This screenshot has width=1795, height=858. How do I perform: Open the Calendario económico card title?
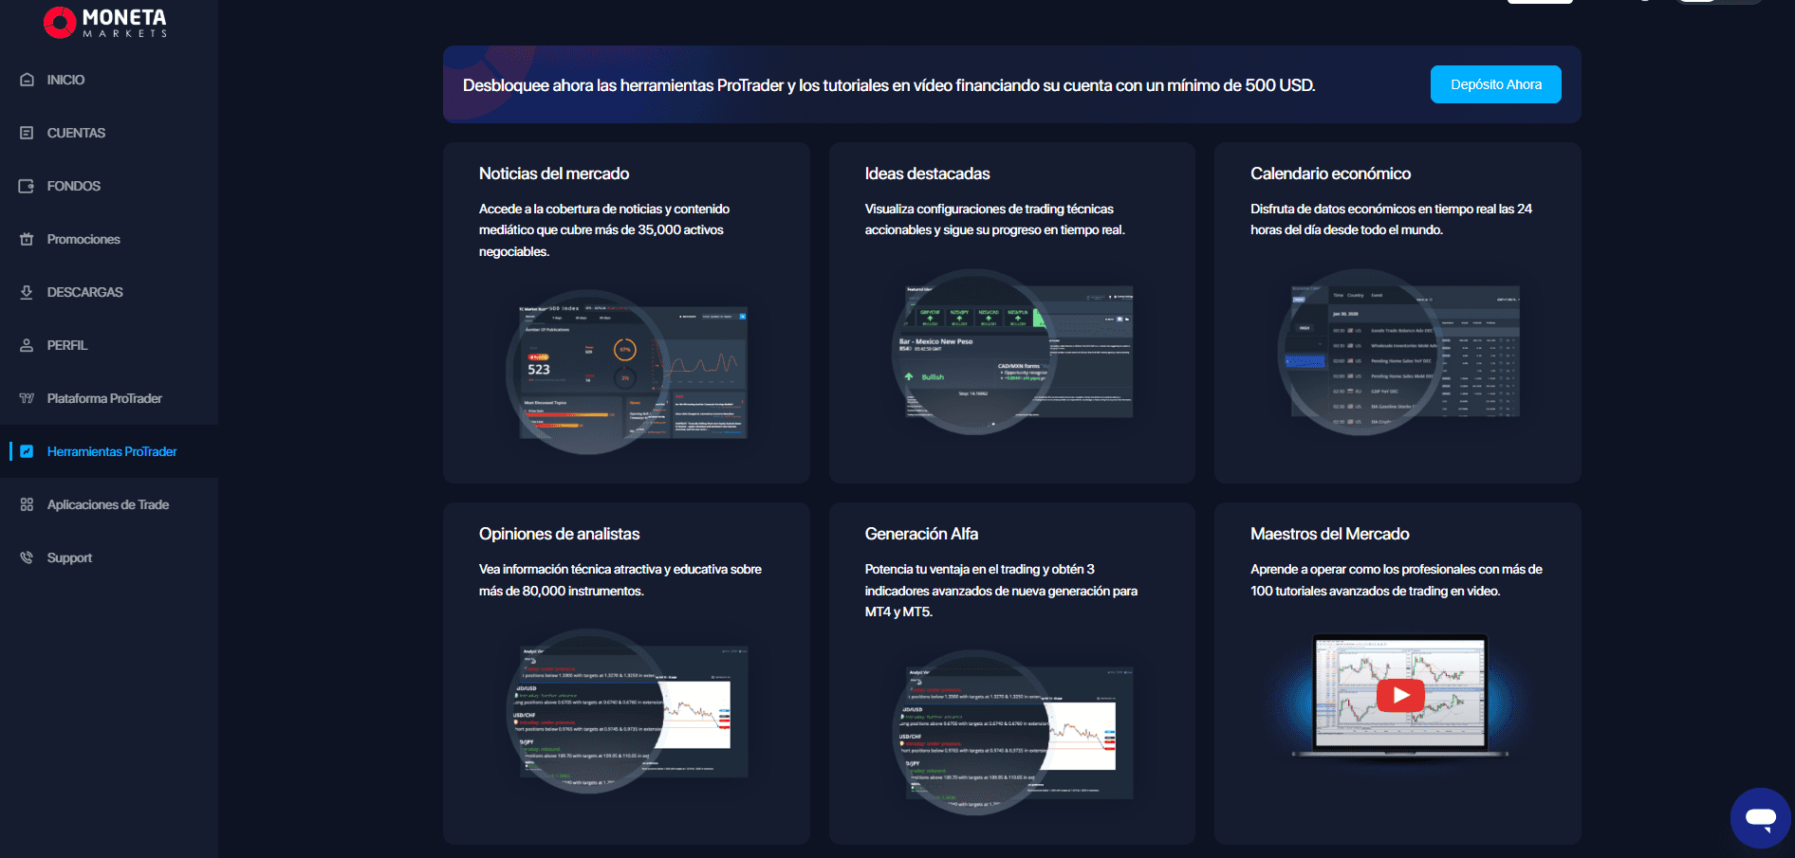click(x=1330, y=173)
